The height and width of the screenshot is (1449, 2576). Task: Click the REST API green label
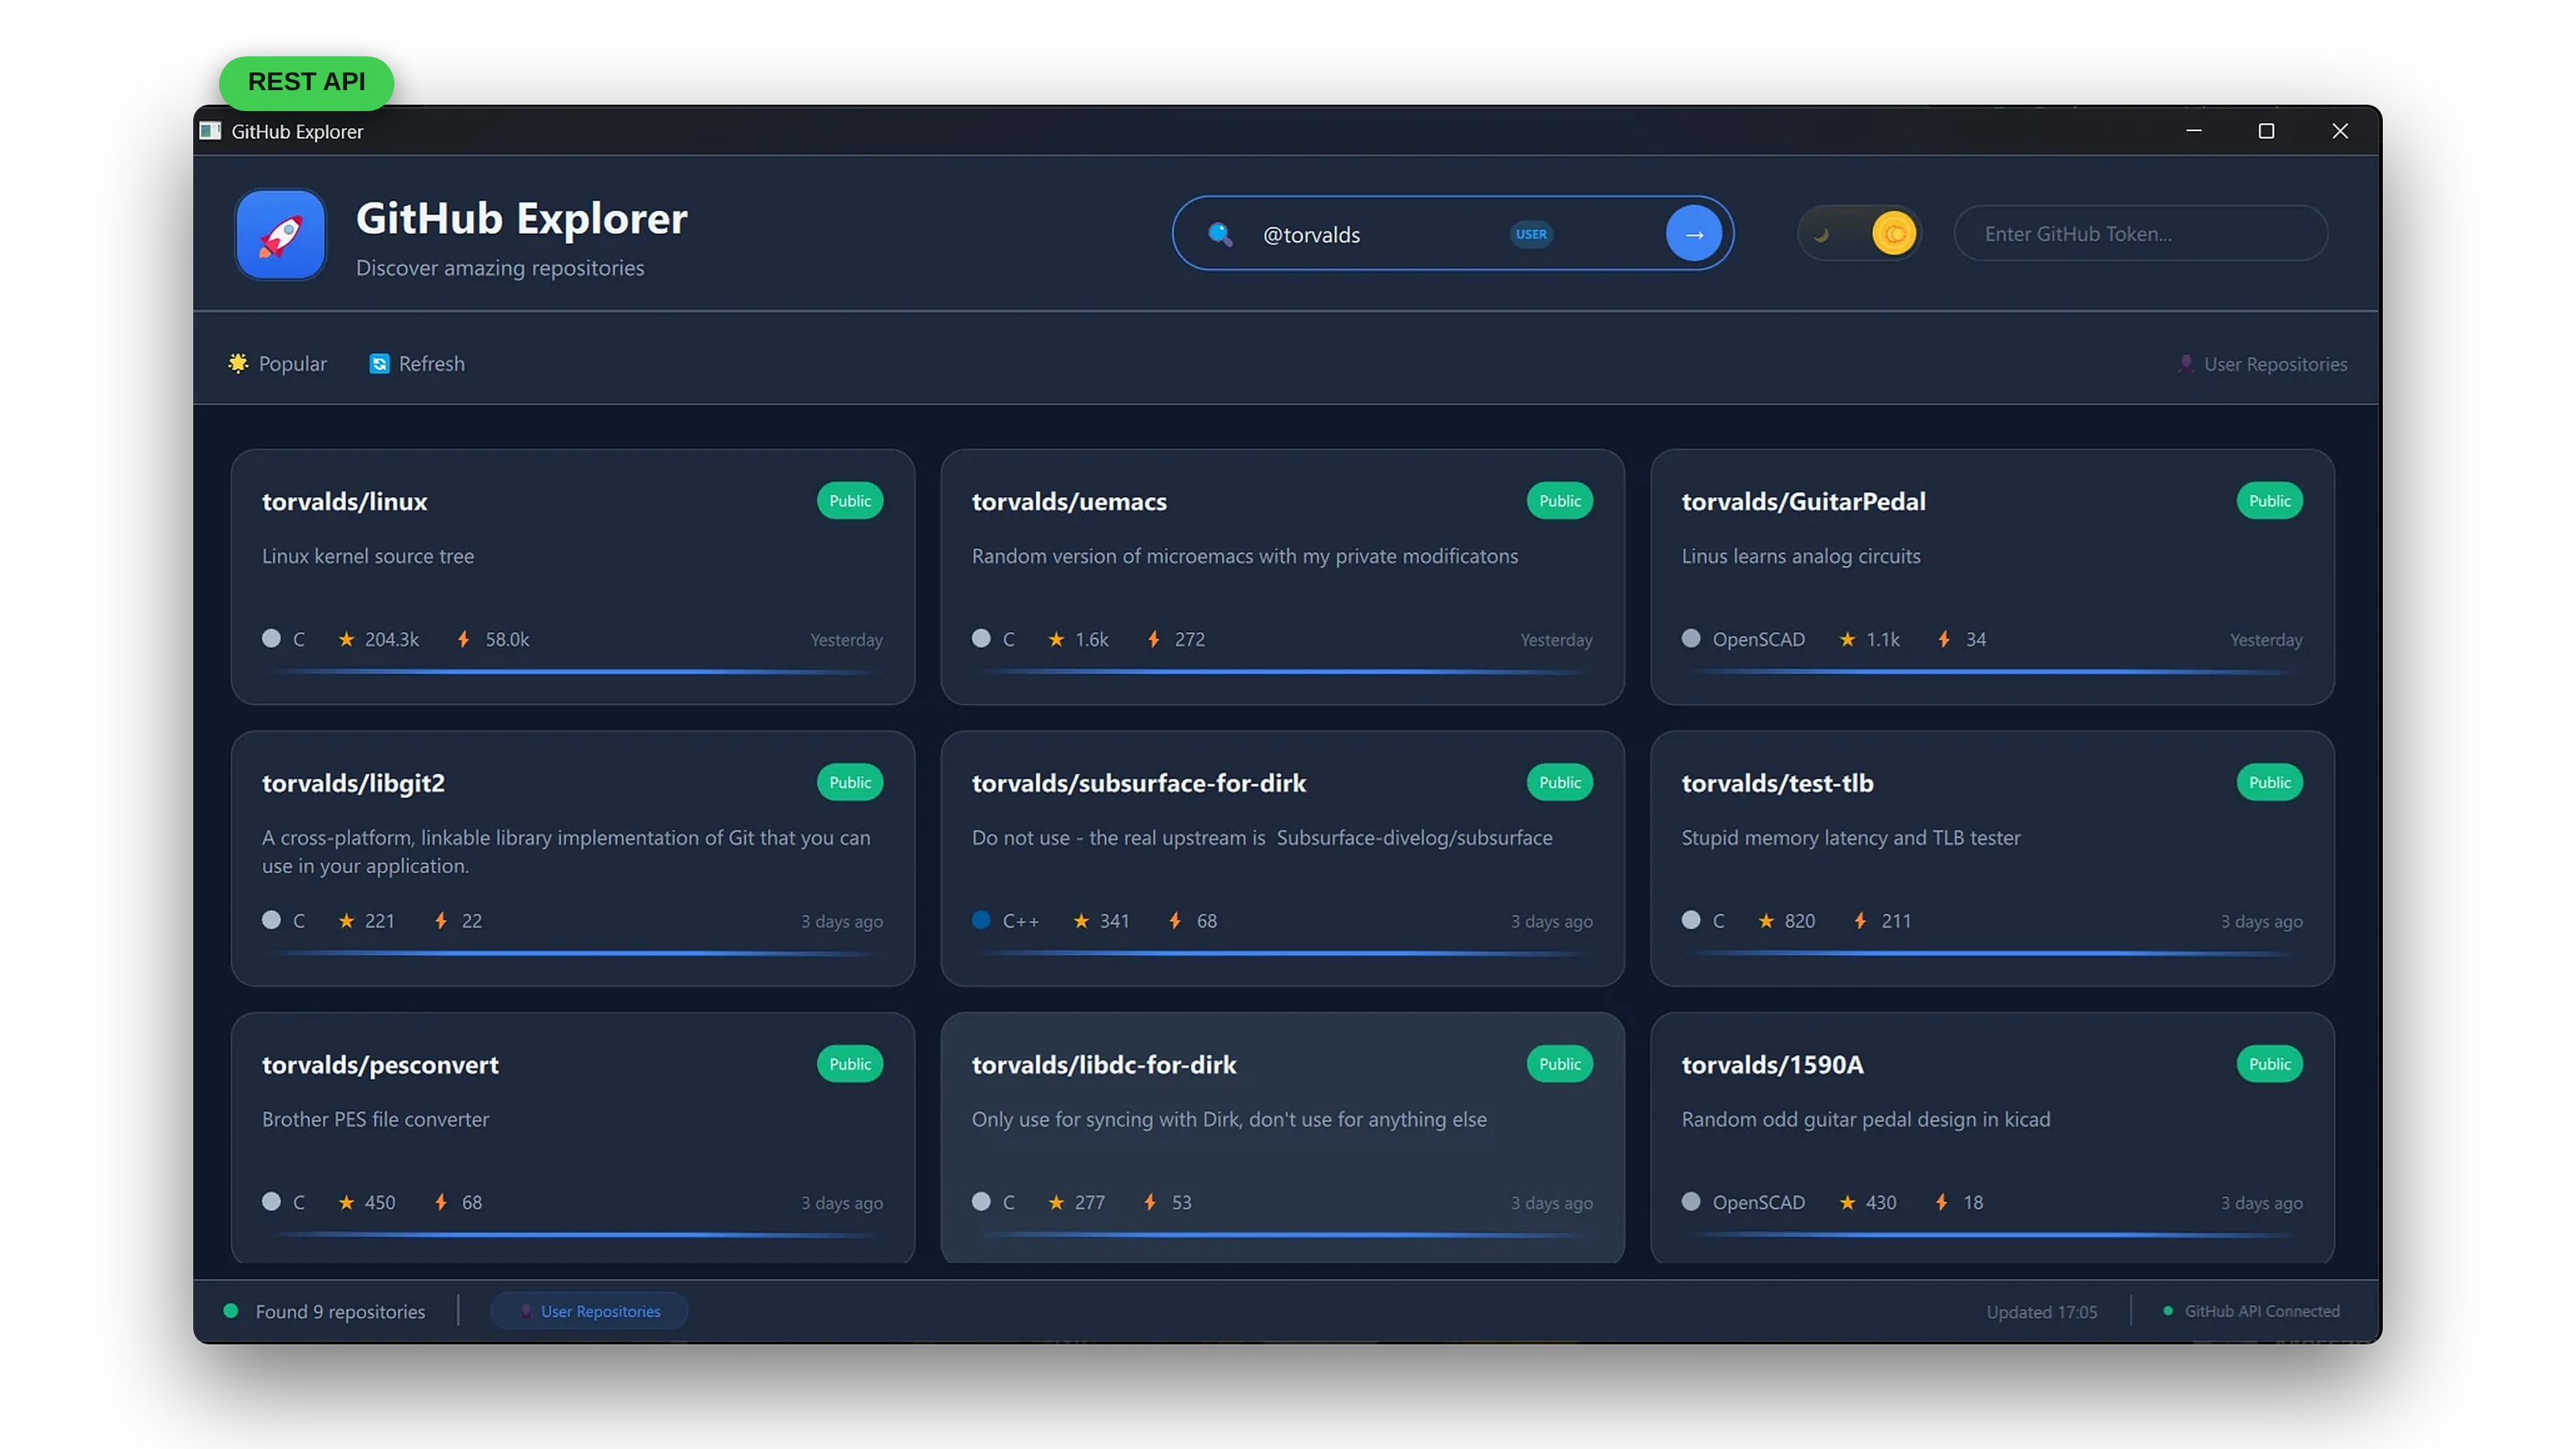(x=306, y=82)
